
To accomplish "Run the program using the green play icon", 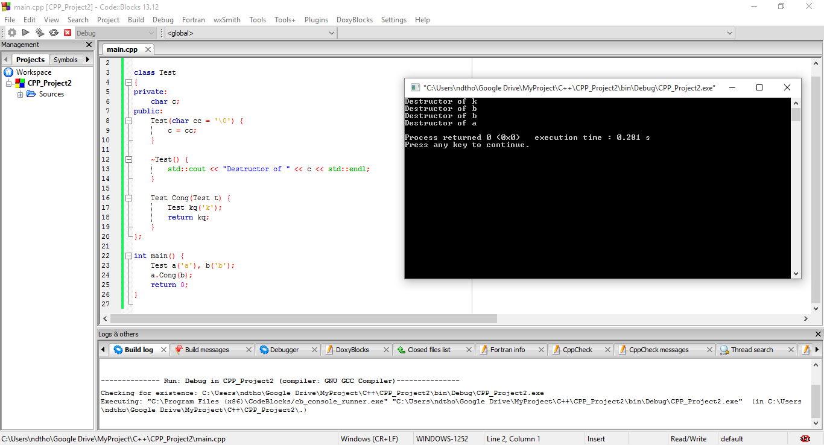I will pos(27,33).
